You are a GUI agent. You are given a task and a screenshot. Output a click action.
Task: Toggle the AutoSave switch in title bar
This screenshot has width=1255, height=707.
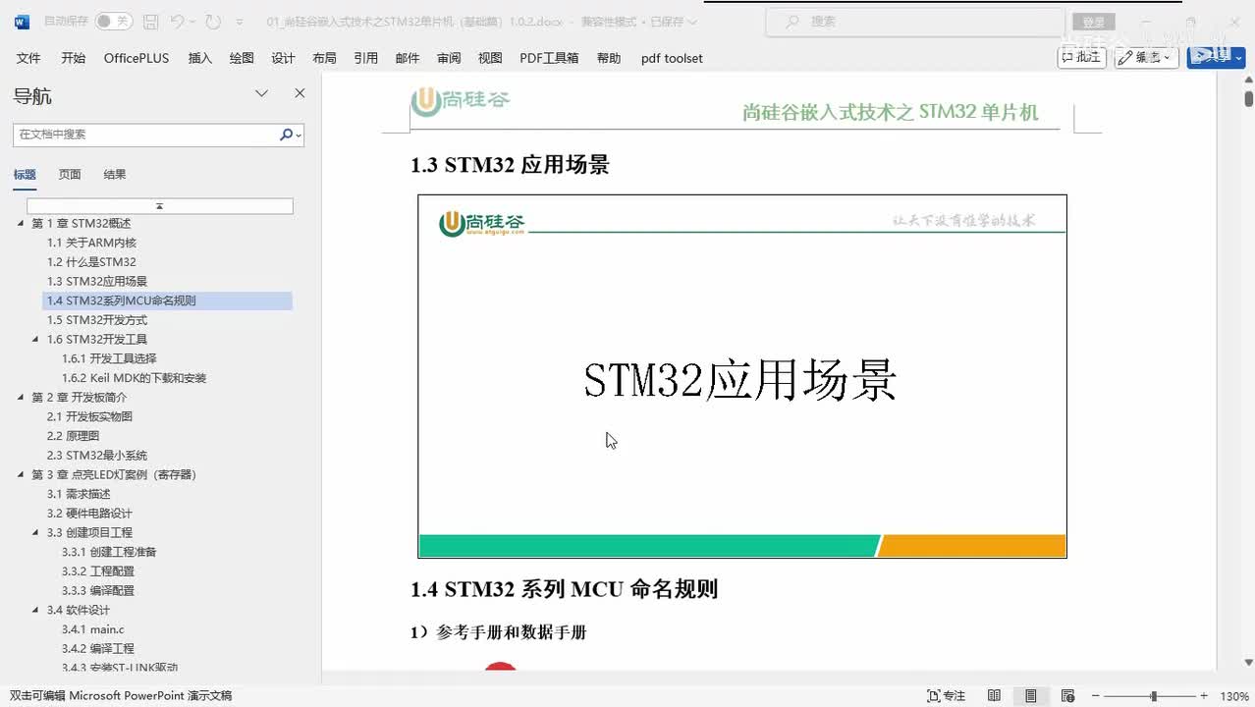pos(114,21)
